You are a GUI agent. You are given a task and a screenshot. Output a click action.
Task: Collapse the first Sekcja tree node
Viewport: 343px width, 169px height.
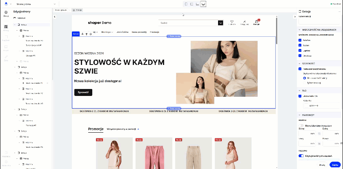[x=15, y=24]
